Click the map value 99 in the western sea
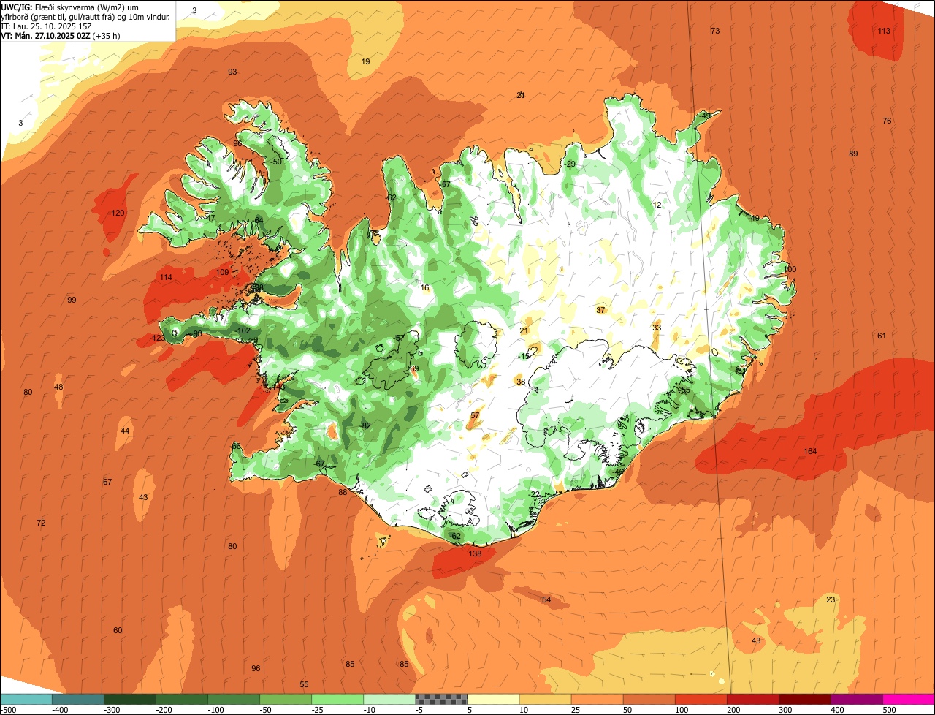935x715 pixels. [x=72, y=300]
